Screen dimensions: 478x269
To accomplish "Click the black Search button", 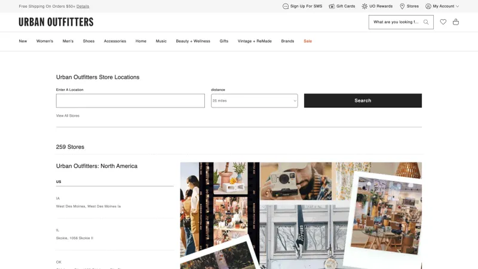I will (x=363, y=100).
